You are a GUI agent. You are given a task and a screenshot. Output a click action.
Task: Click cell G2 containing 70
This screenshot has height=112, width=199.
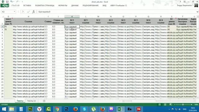pos(8,26)
